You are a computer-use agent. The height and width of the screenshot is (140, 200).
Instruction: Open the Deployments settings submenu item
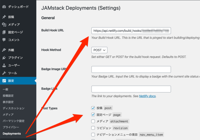click(12, 133)
